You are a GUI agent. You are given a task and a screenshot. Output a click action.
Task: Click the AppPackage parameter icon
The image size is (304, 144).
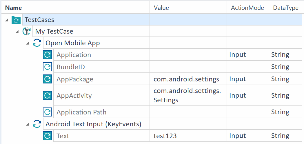point(47,79)
